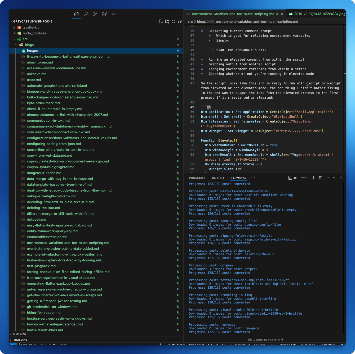Image resolution: width=355 pixels, height=354 pixels.
Task: Create a new terminal with plus icon
Action: pyautogui.click(x=303, y=178)
